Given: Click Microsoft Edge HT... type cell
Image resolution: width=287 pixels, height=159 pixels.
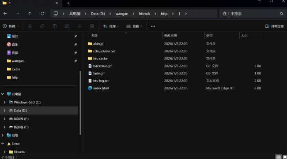Looking at the screenshot, I should [221, 88].
